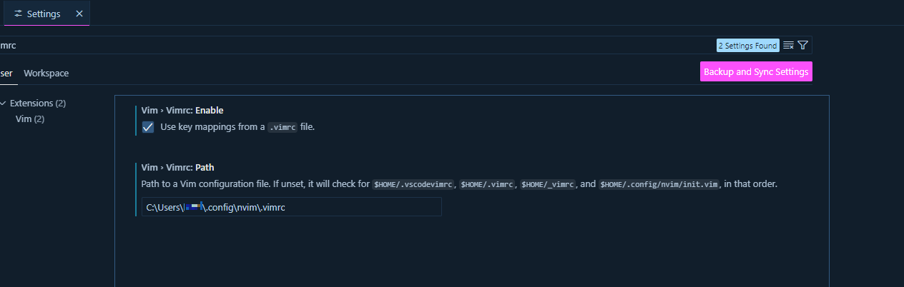904x287 pixels.
Task: Click the 2 Settings Found badge
Action: pyautogui.click(x=748, y=45)
